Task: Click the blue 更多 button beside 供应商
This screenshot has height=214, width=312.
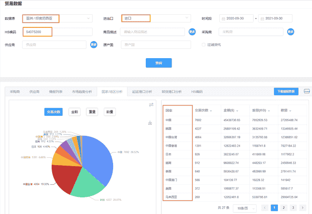Action: [94, 44]
